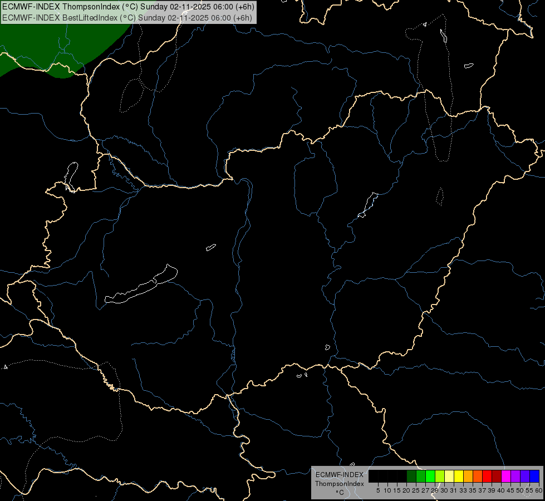The width and height of the screenshot is (545, 501).
Task: Click the ThompsonIndex title line at top
Action: click(128, 7)
